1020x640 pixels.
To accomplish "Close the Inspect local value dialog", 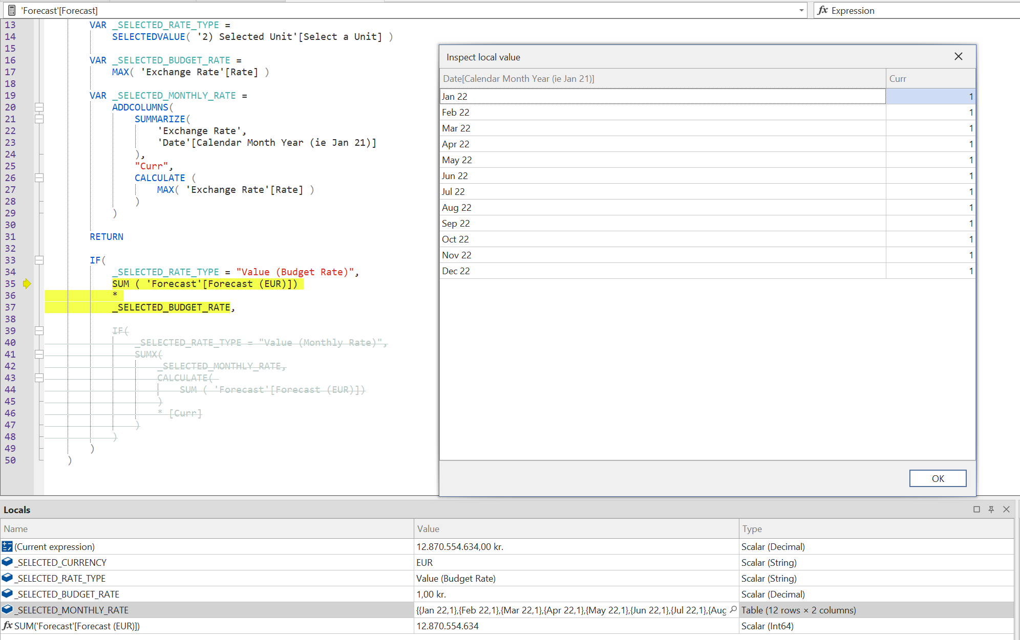I will click(959, 57).
